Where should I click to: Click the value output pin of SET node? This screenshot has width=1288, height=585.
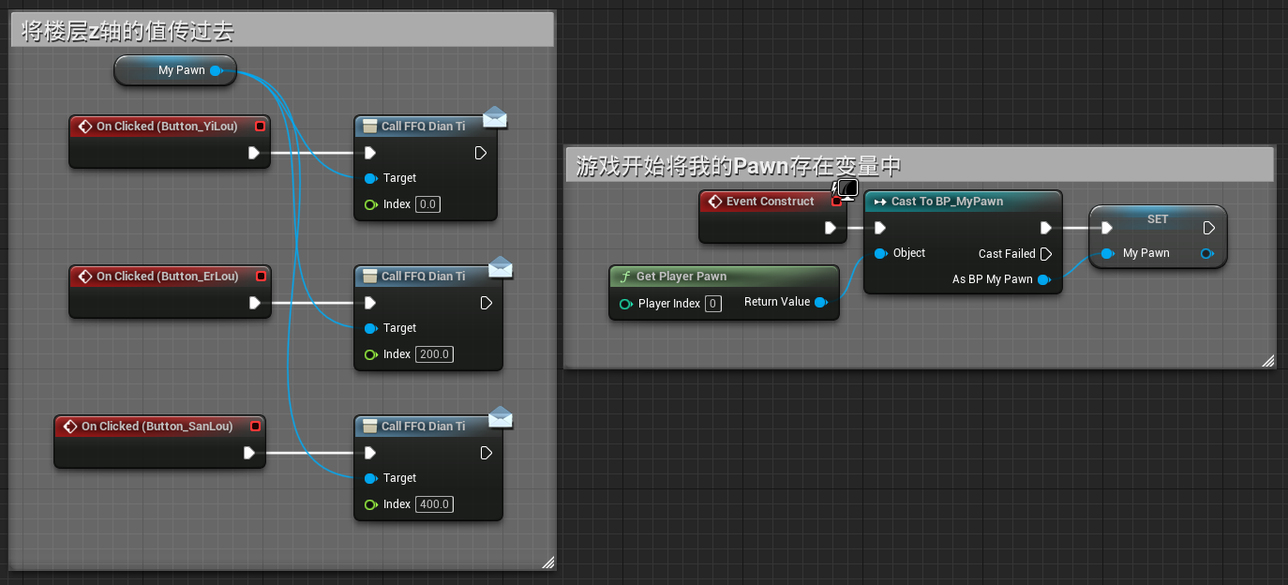pyautogui.click(x=1207, y=253)
